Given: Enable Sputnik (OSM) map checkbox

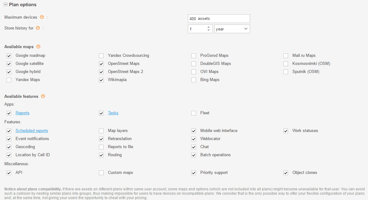Looking at the screenshot, I should click(x=286, y=72).
